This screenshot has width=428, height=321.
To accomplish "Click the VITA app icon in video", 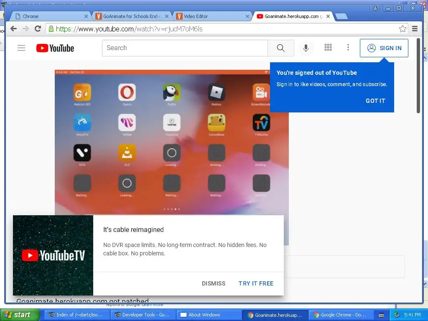I will point(82,153).
